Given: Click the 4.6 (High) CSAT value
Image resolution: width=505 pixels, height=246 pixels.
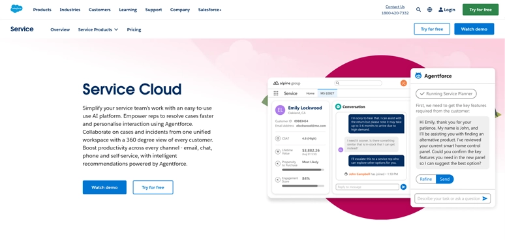Looking at the screenshot, I should pos(309,138).
